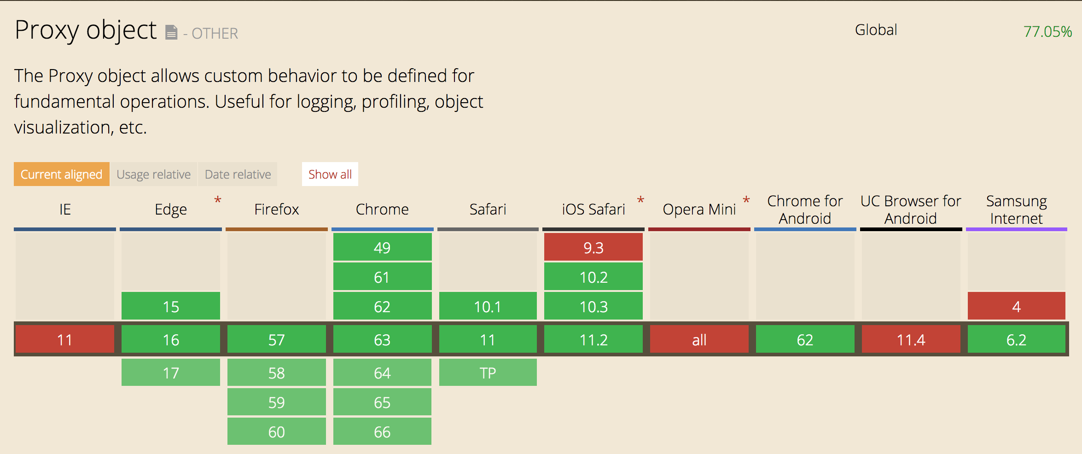Viewport: 1082px width, 454px height.
Task: Select Opera Mini all cell
Action: pyautogui.click(x=699, y=339)
